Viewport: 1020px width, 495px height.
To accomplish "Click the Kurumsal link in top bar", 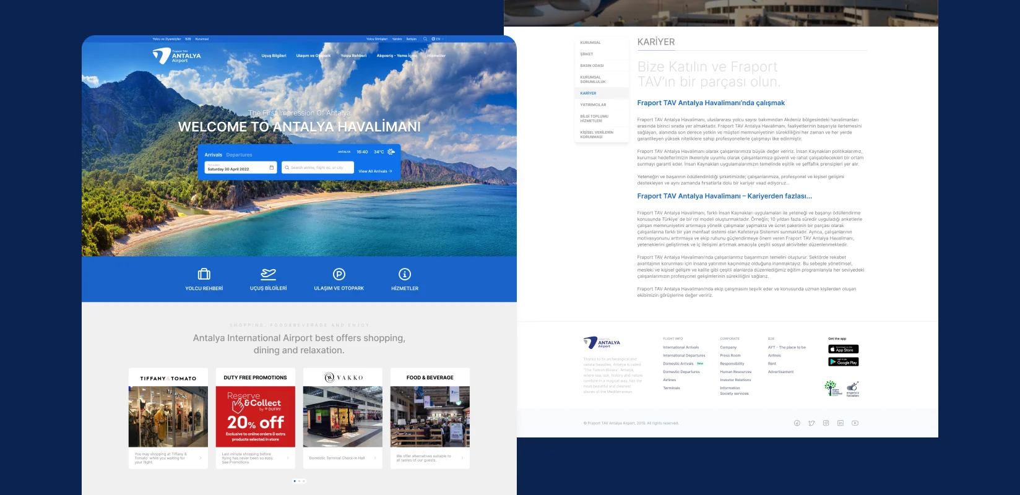I will point(202,39).
